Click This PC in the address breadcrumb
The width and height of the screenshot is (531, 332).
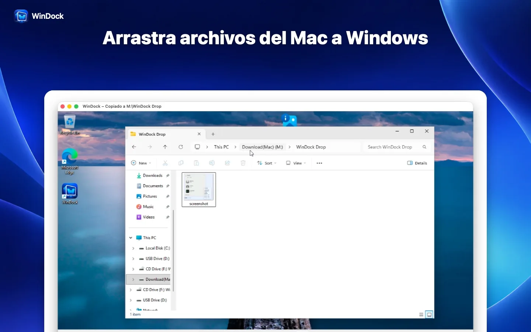tap(221, 147)
